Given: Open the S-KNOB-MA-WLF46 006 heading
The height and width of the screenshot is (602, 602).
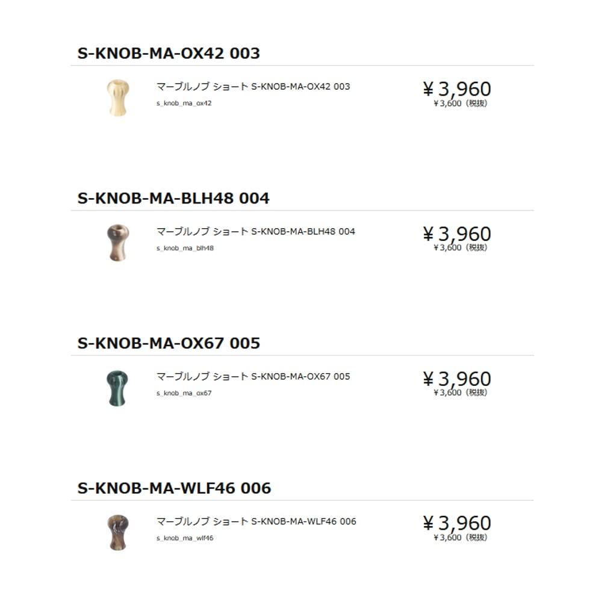Looking at the screenshot, I should (174, 488).
